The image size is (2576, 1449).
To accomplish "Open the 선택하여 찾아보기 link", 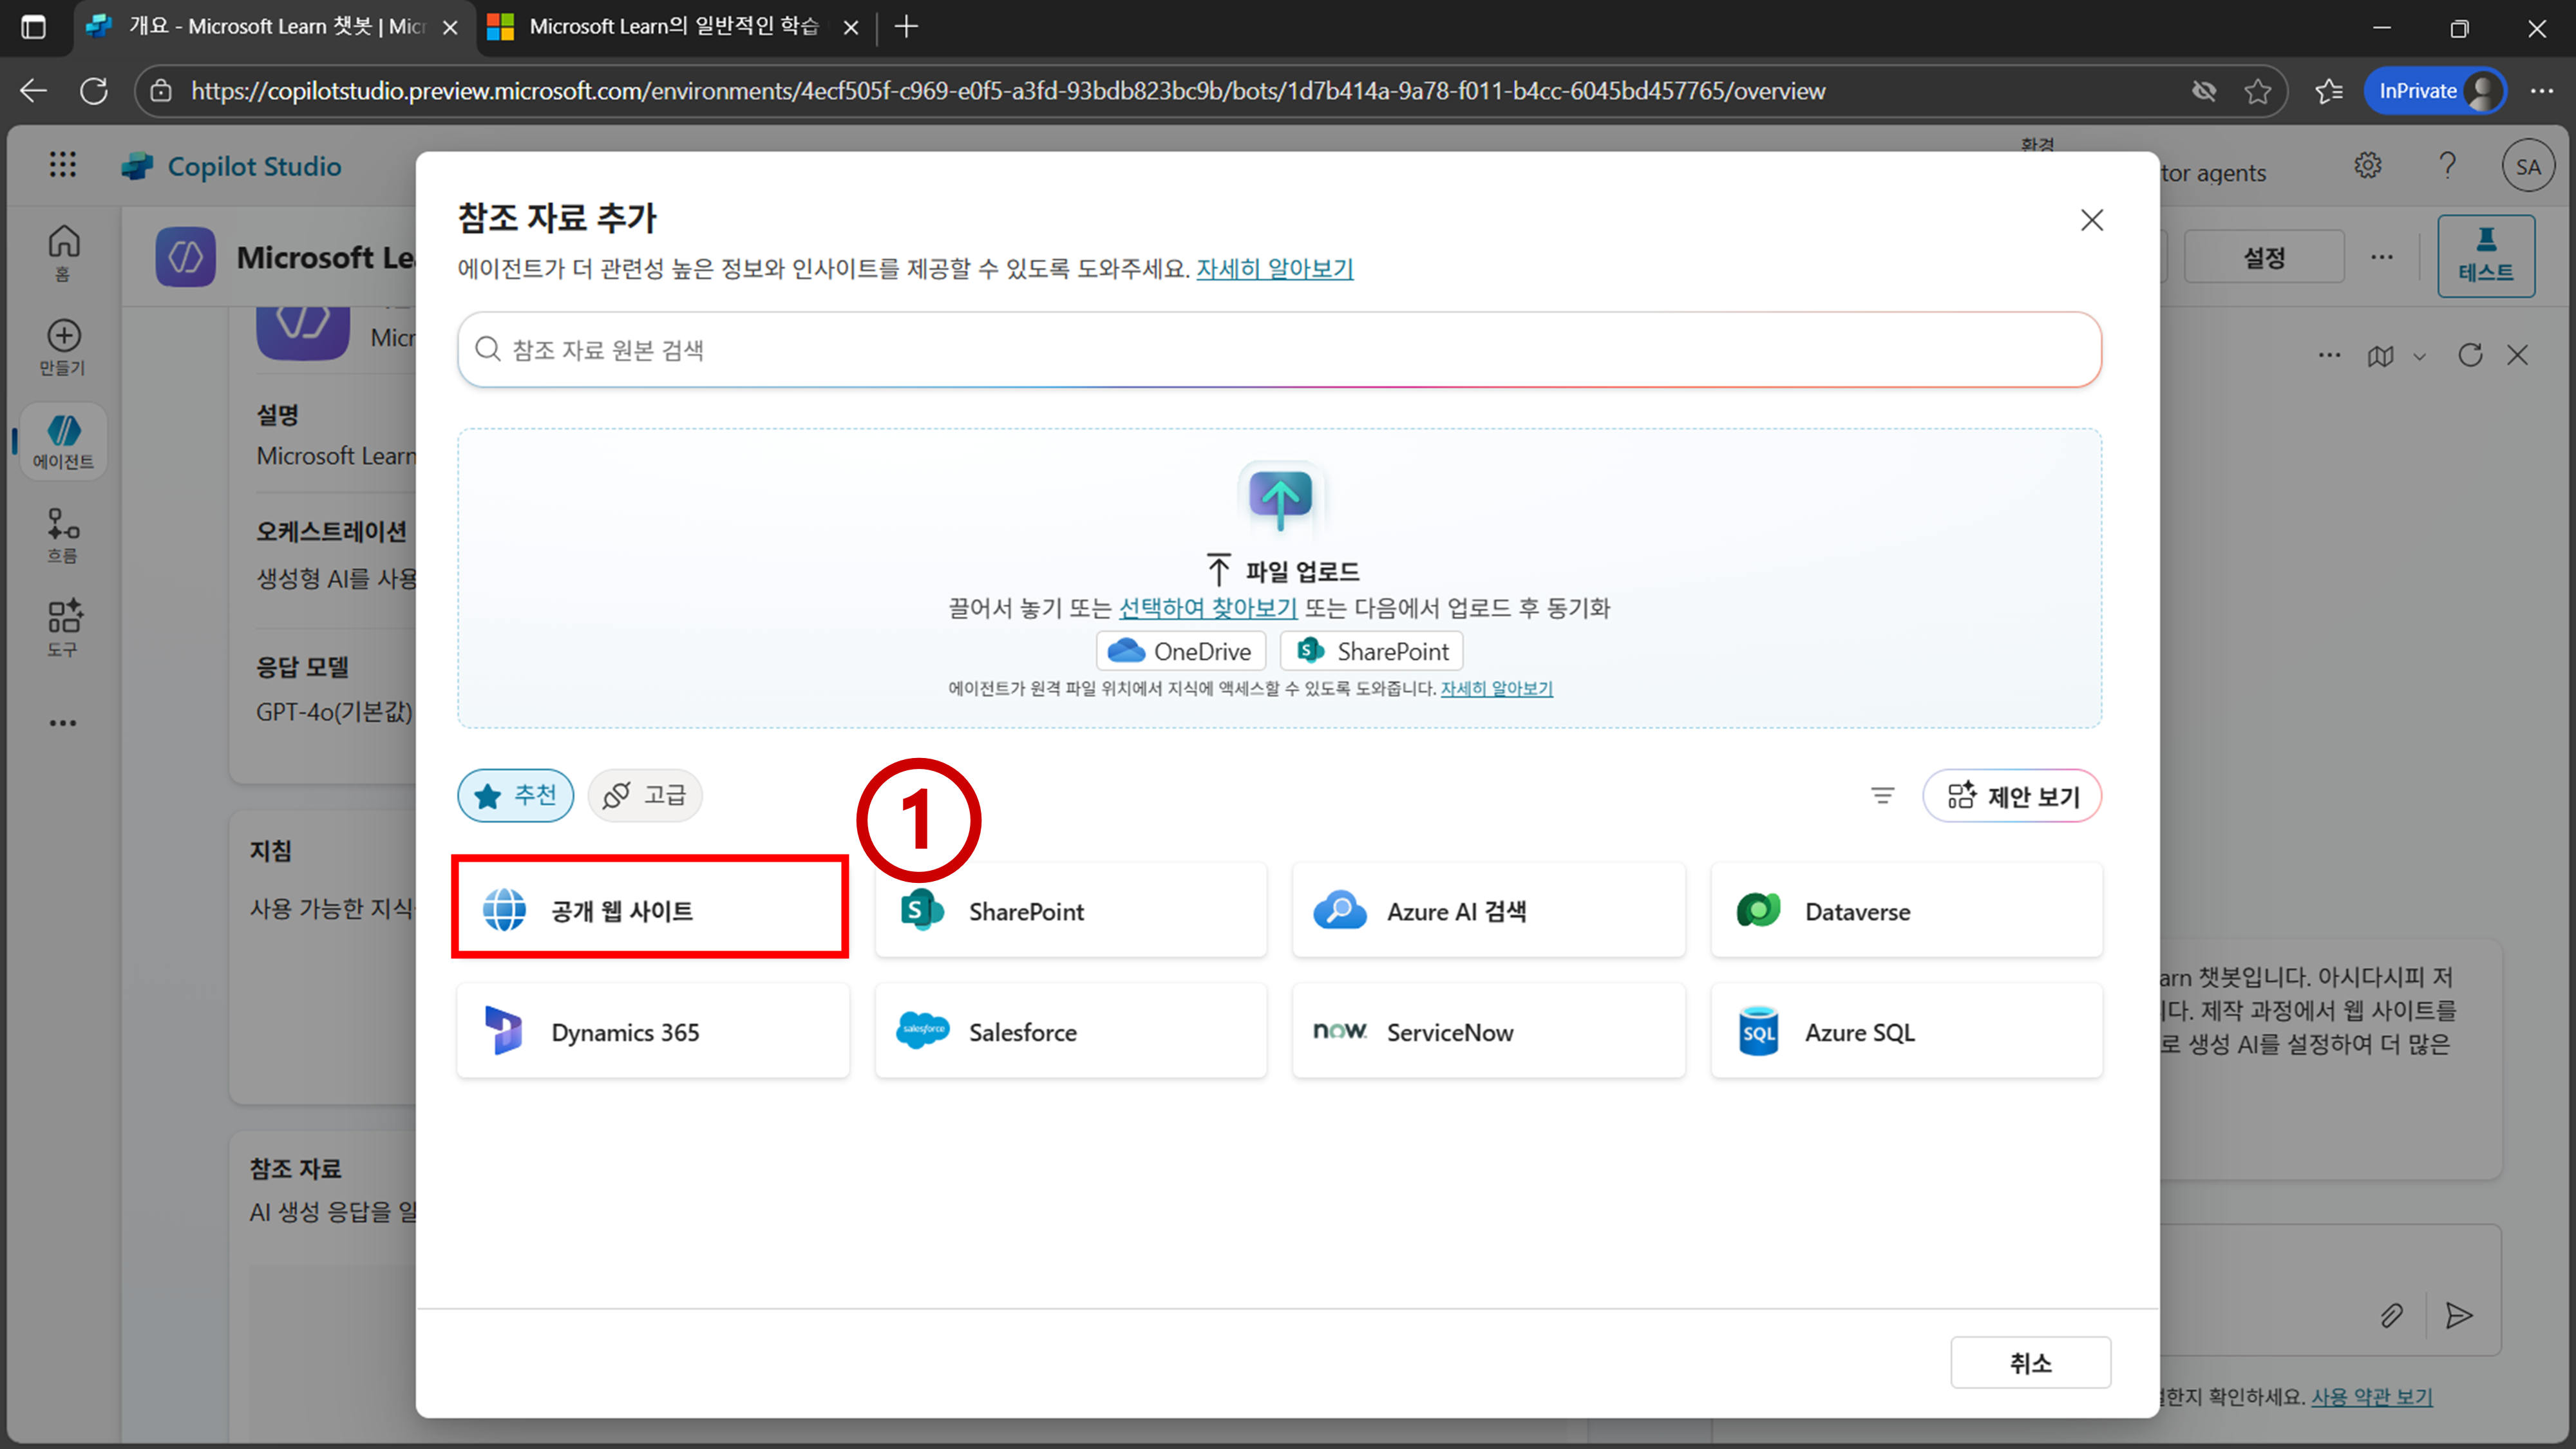I will [1207, 608].
